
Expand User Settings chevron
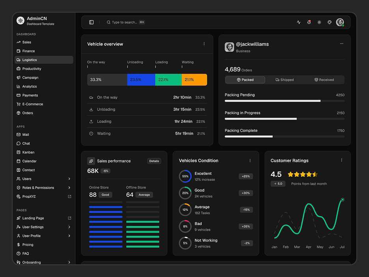point(69,227)
